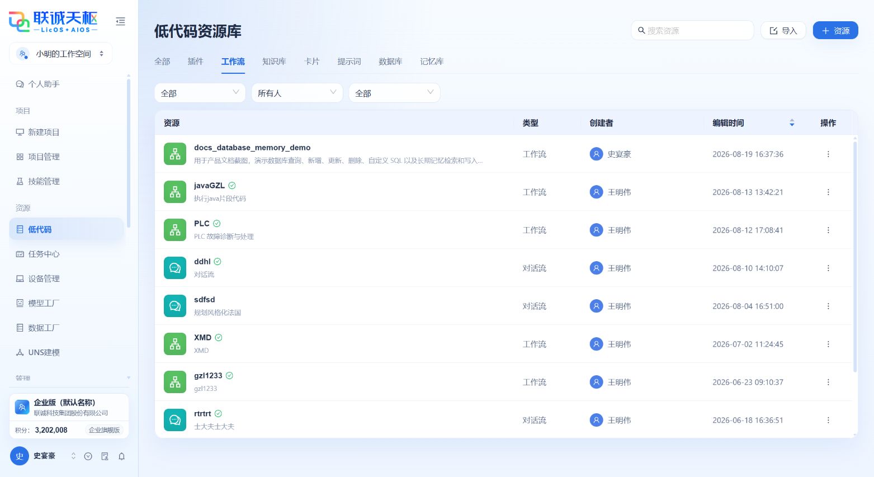
Task: Open 任务中心 in the sidebar
Action: coord(66,254)
